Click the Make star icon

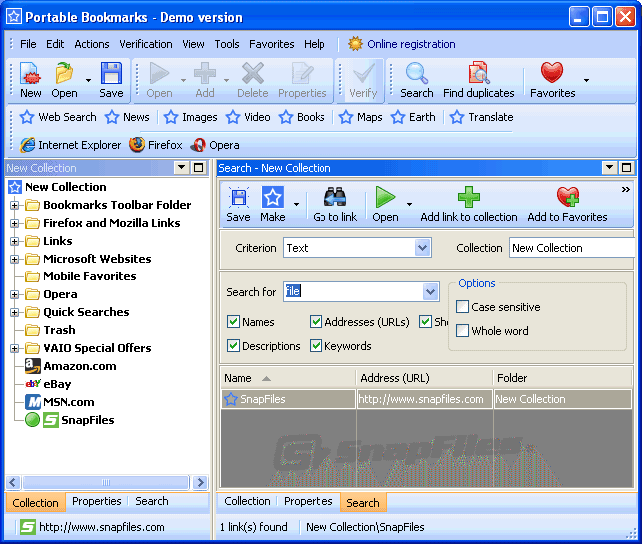(x=272, y=197)
